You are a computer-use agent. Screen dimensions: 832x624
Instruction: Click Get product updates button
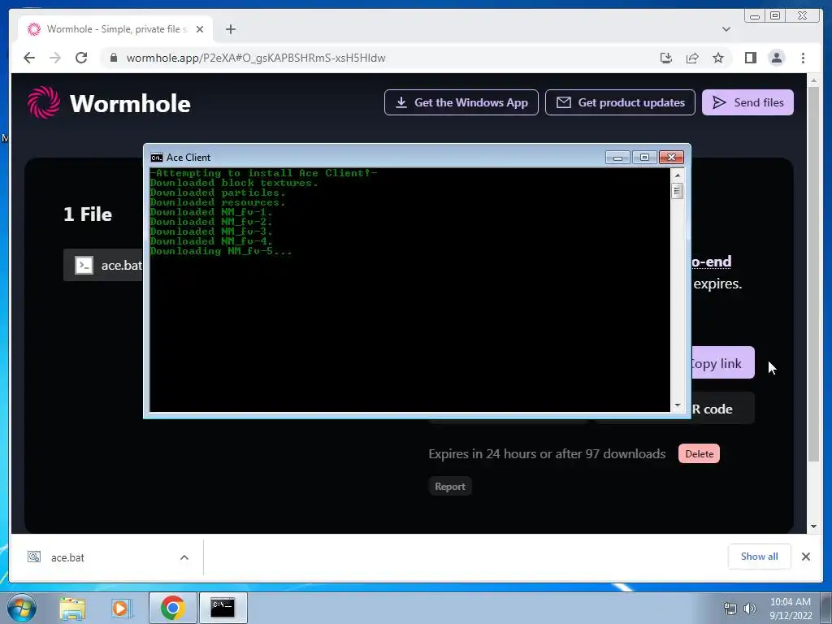620,102
